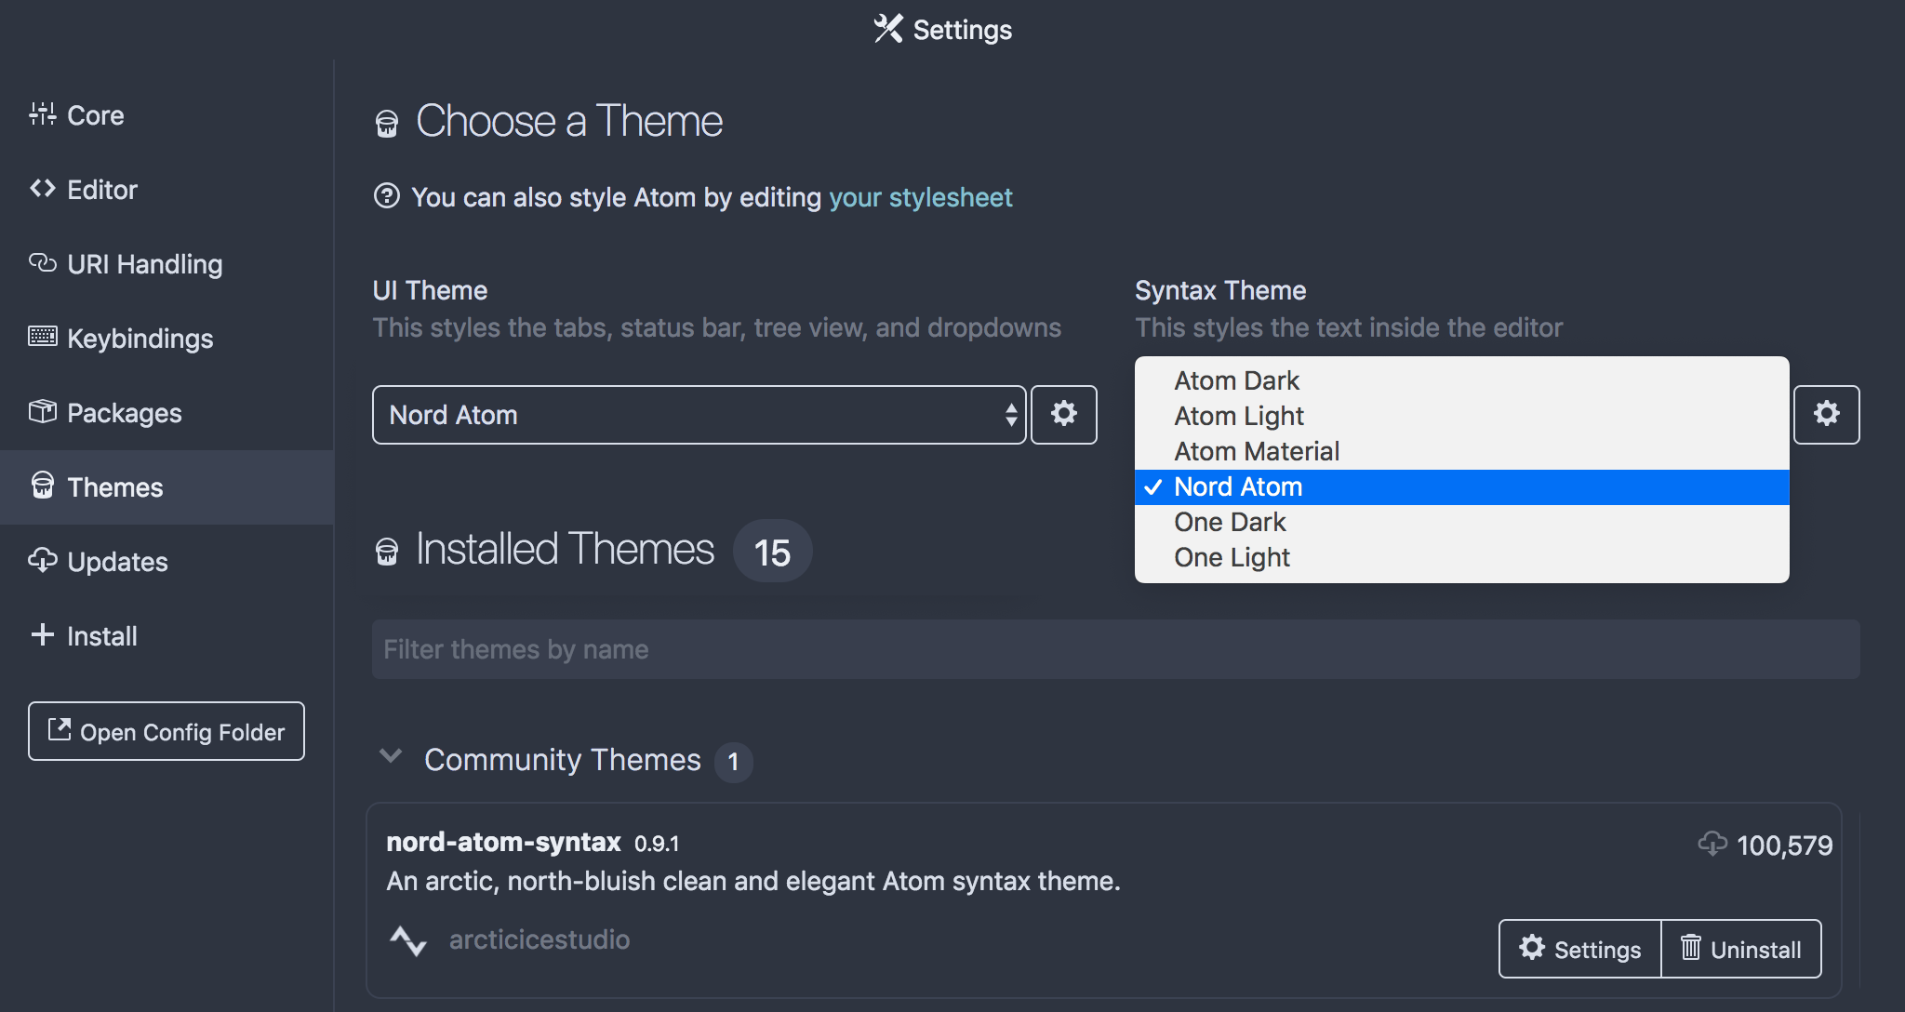The width and height of the screenshot is (1905, 1012).
Task: Open nord-atom-syntax package Settings
Action: point(1579,949)
